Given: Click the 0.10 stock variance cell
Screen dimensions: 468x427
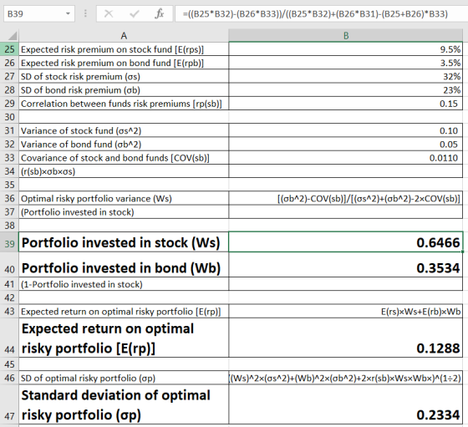Looking at the screenshot, I should tap(346, 130).
